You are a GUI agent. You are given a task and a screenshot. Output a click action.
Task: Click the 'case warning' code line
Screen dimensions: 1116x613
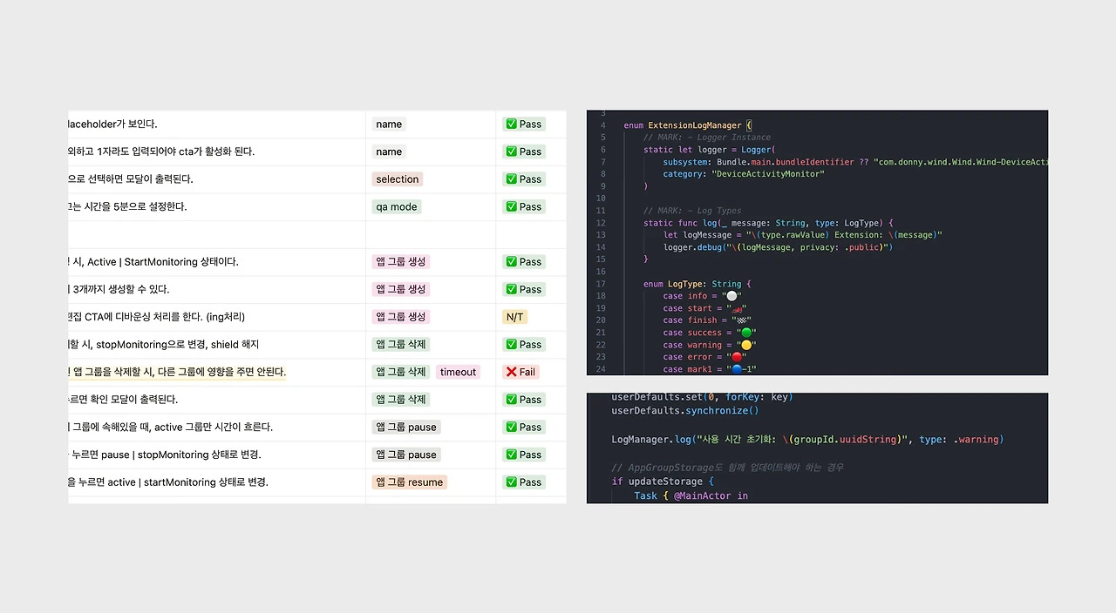coord(710,345)
